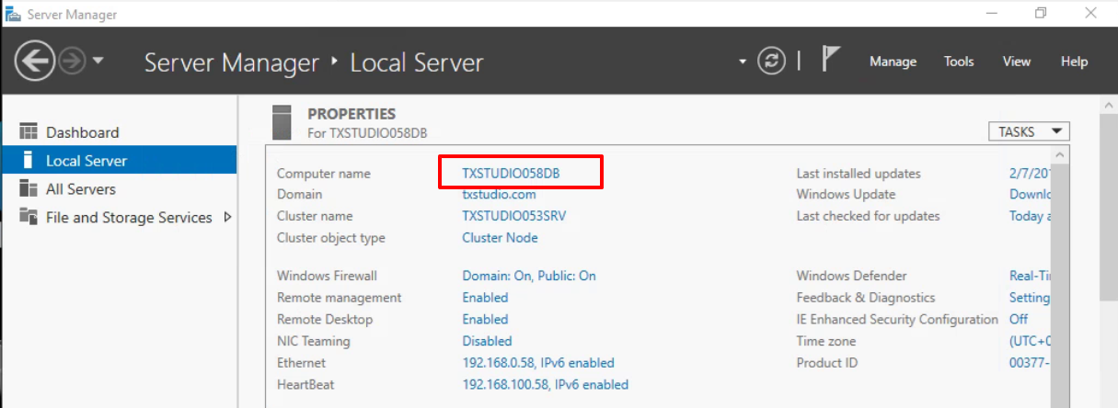Click the main window scroll-up arrow
This screenshot has width=1118, height=408.
[x=1109, y=106]
